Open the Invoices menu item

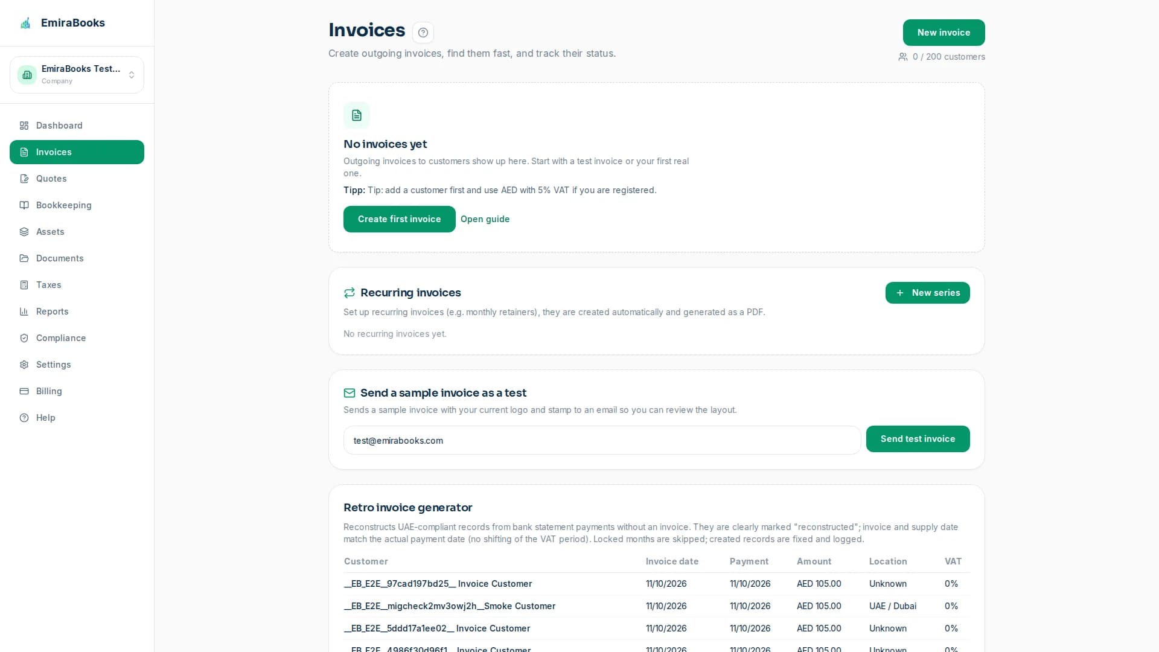(77, 152)
